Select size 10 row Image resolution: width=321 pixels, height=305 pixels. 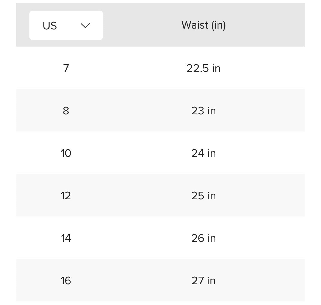pyautogui.click(x=66, y=153)
